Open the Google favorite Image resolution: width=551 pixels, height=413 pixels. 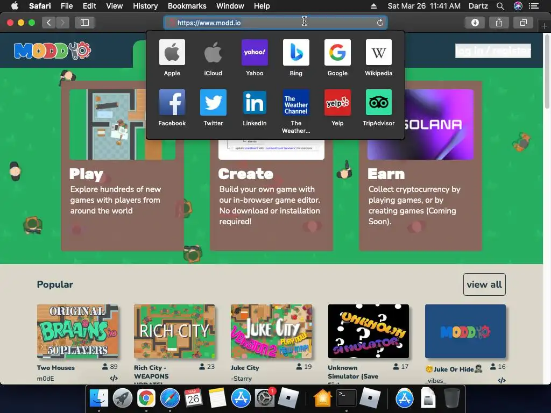[x=337, y=52]
